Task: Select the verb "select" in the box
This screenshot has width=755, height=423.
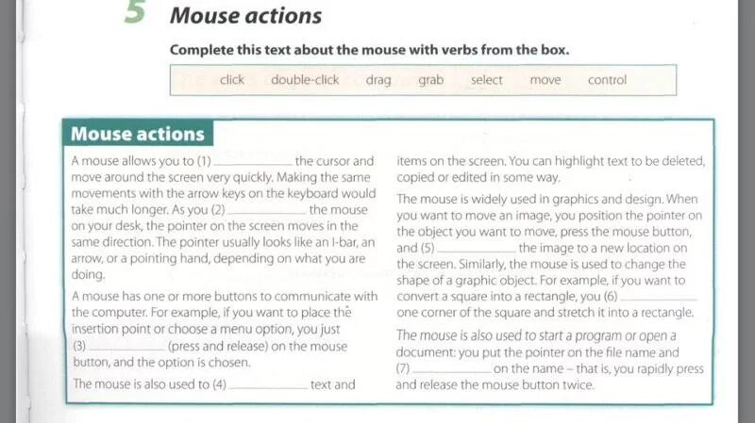Action: (486, 80)
